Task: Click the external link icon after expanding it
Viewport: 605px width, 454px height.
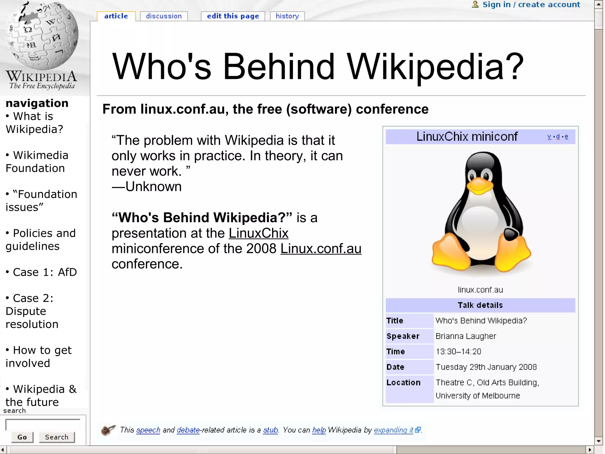Action: tap(417, 430)
